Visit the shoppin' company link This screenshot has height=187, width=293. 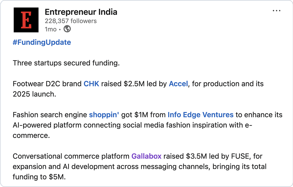coord(104,115)
